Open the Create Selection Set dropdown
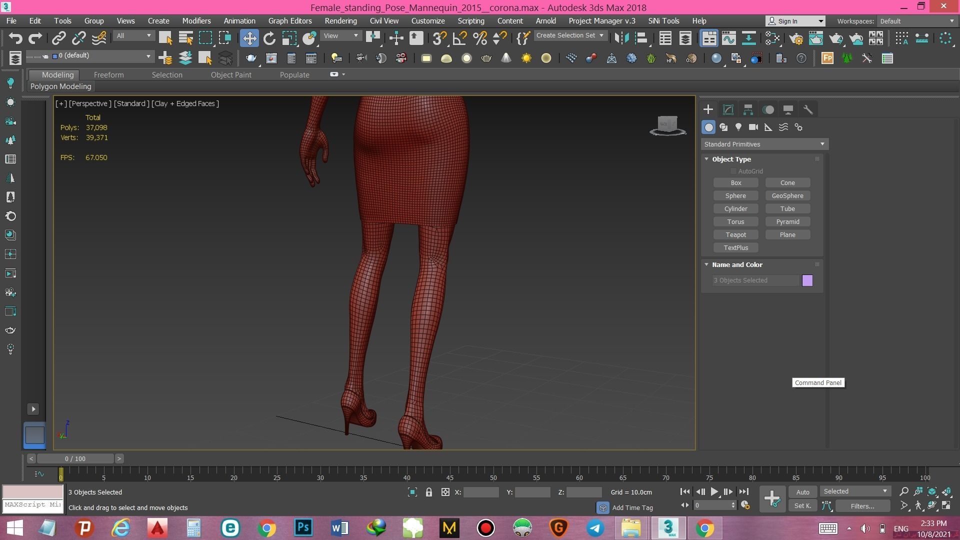The image size is (960, 540). tap(570, 35)
